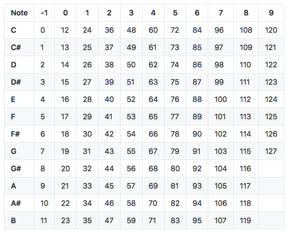
Task: Select the cell showing number 127
Action: (271, 151)
